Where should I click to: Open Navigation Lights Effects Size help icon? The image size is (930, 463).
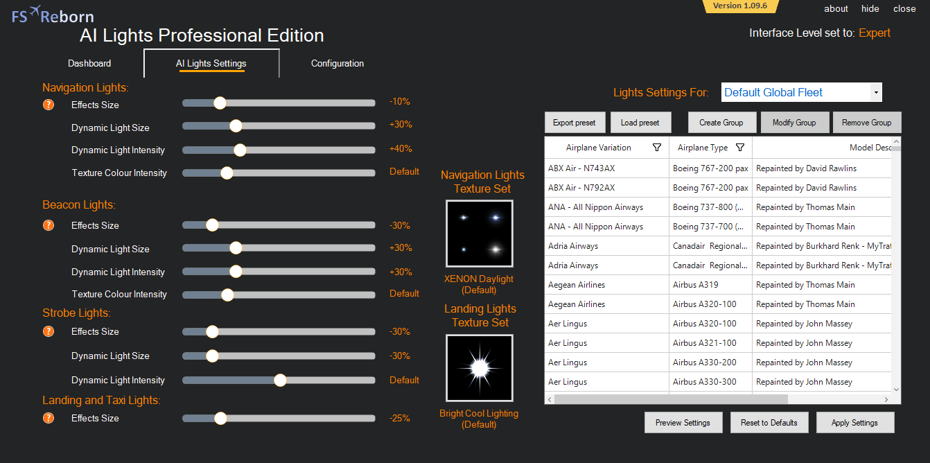click(49, 105)
